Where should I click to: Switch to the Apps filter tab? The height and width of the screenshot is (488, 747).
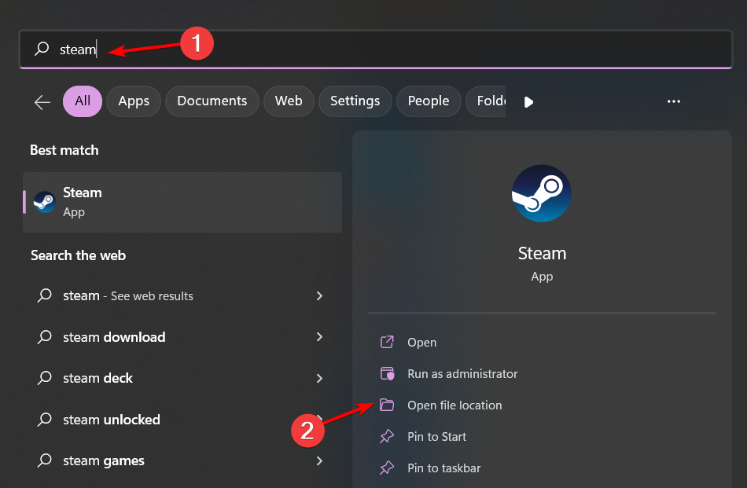134,101
